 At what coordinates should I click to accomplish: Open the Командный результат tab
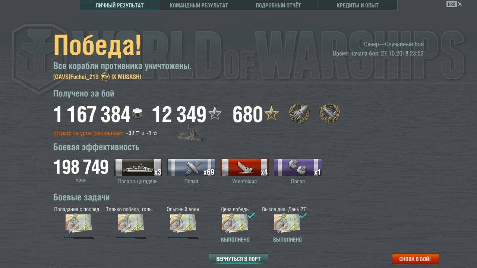point(199,6)
